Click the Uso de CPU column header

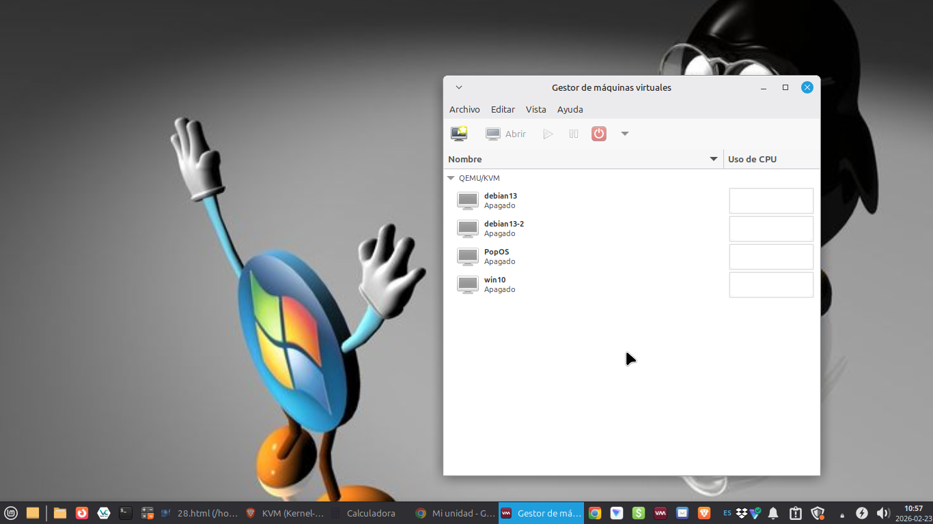pos(752,159)
